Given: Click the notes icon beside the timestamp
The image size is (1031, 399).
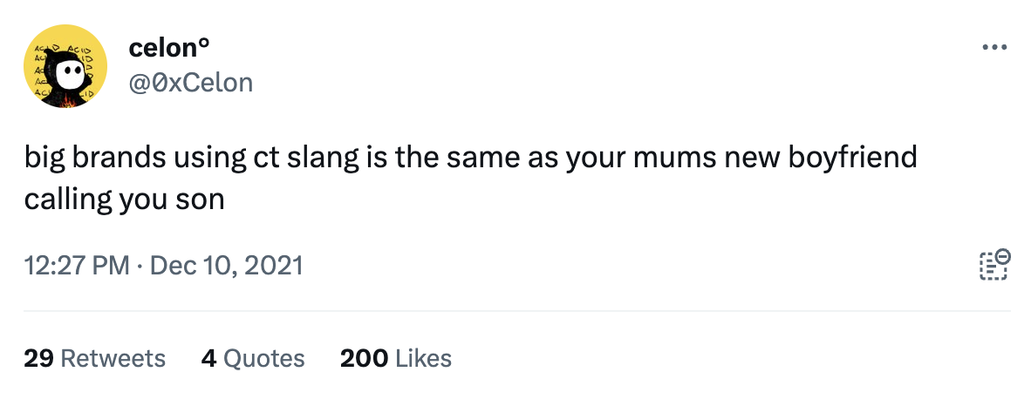Looking at the screenshot, I should tap(993, 265).
